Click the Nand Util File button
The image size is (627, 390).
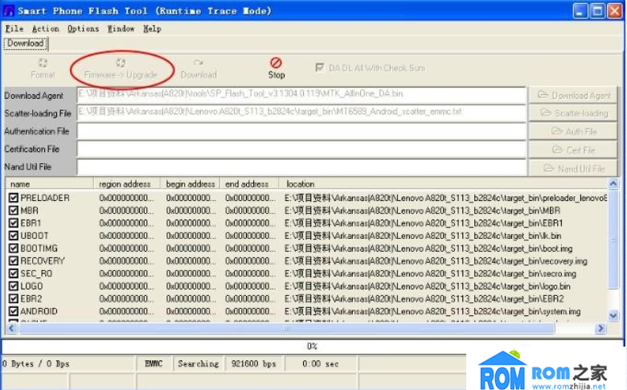point(573,168)
